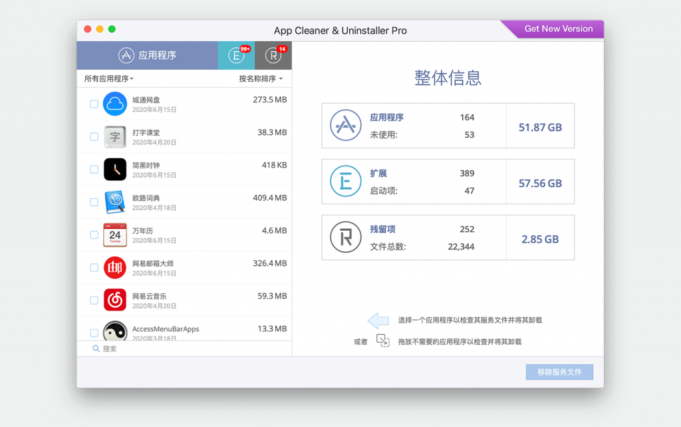The height and width of the screenshot is (427, 681).
Task: Check the 网易邮箱大师 checkbox
Action: point(94,267)
